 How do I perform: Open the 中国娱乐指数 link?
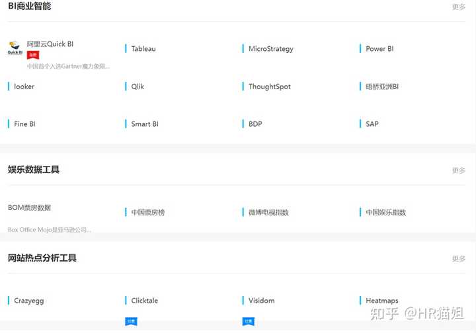click(x=385, y=212)
